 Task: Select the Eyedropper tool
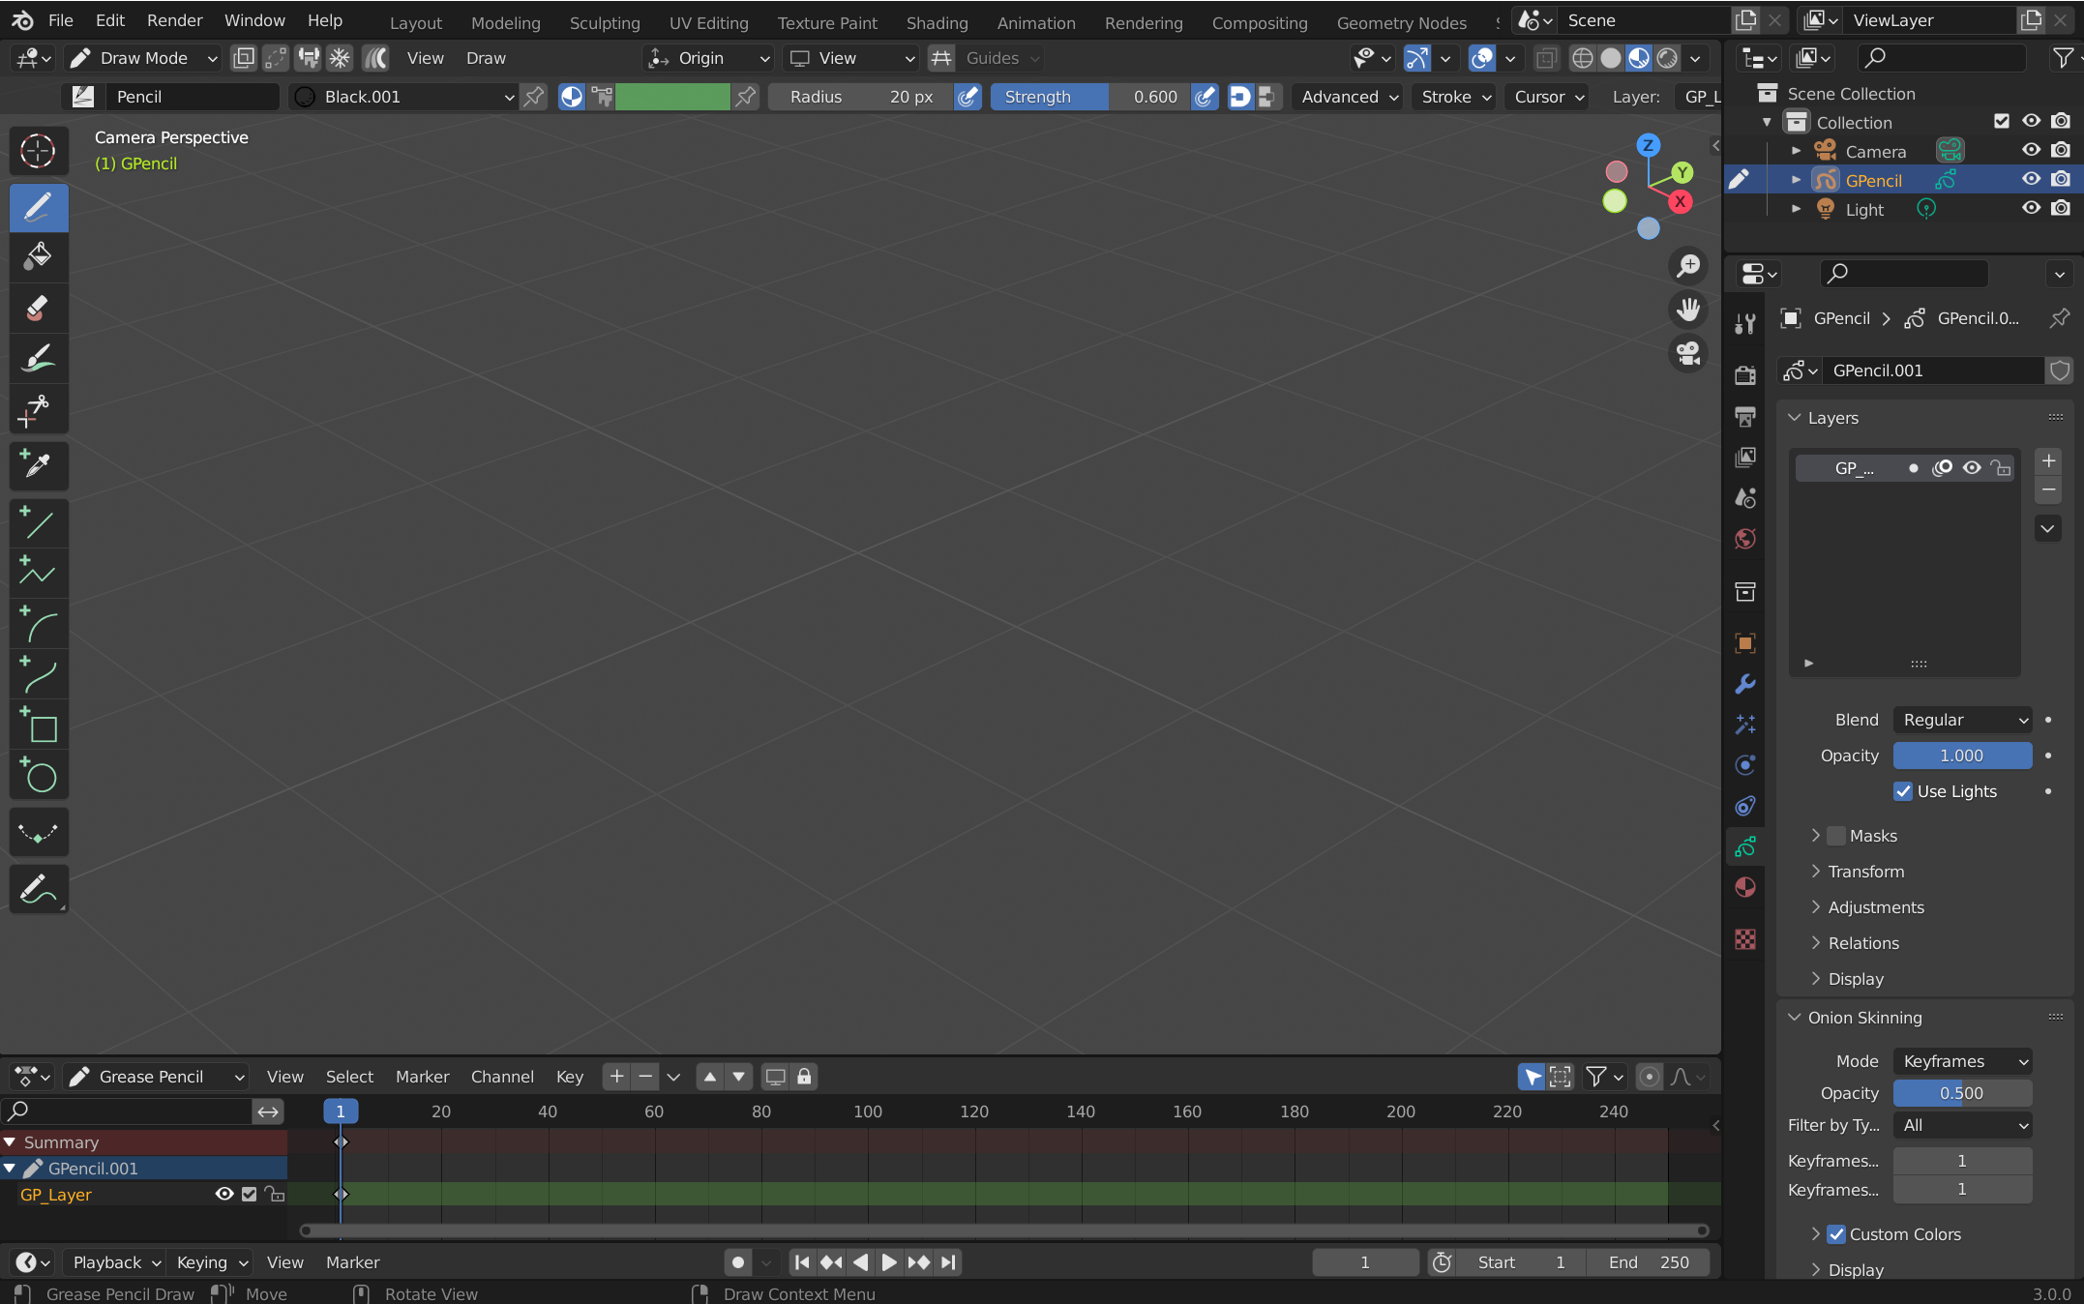coord(39,465)
